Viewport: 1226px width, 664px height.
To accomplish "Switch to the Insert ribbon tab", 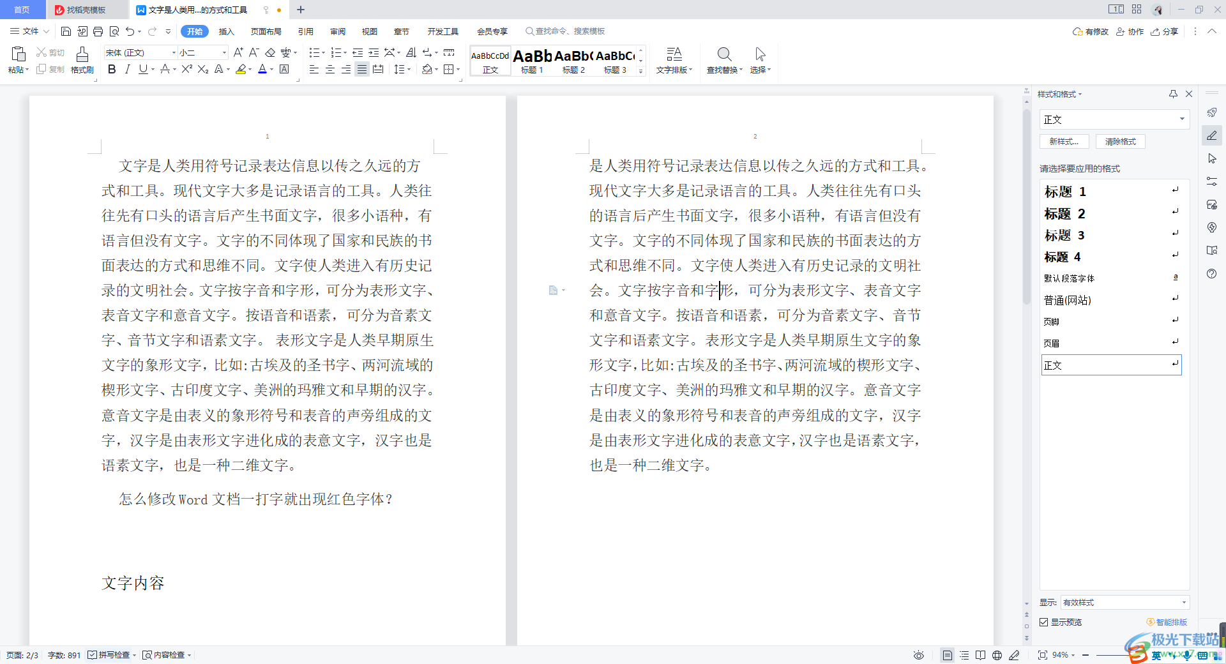I will 226,31.
